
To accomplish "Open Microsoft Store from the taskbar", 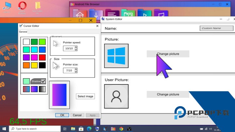I will pos(81,129).
